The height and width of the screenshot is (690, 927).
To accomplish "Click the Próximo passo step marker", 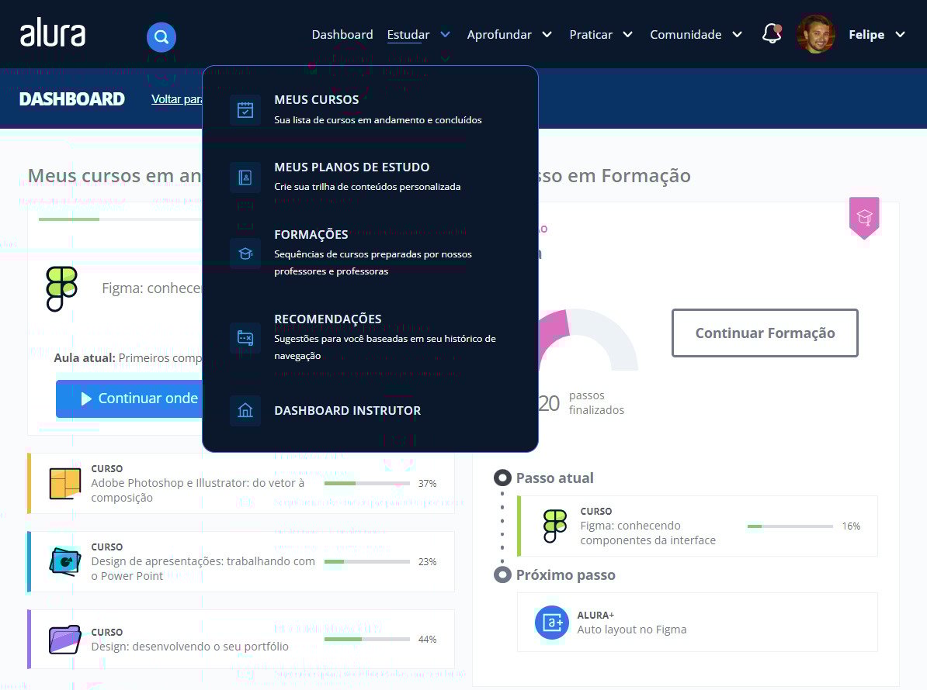I will (502, 574).
